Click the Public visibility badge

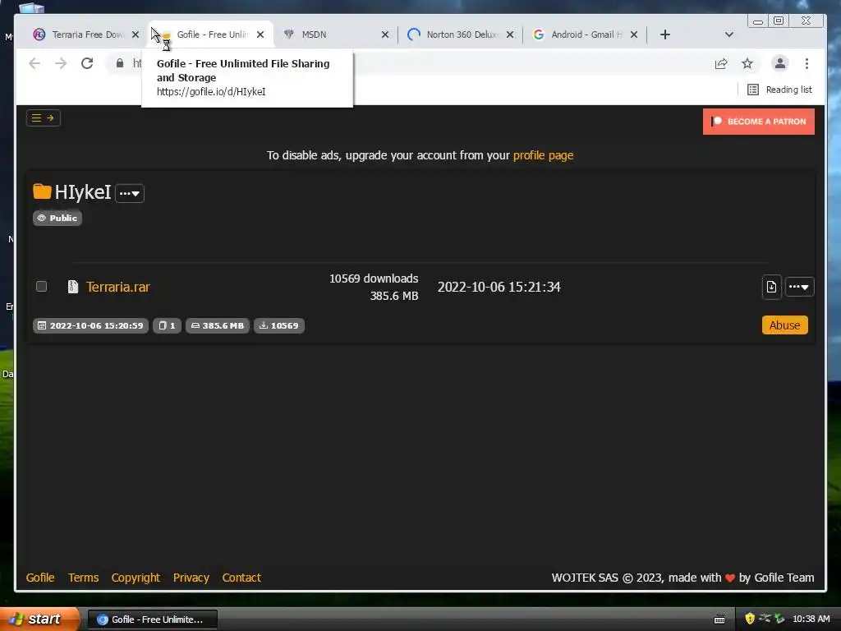tap(57, 218)
